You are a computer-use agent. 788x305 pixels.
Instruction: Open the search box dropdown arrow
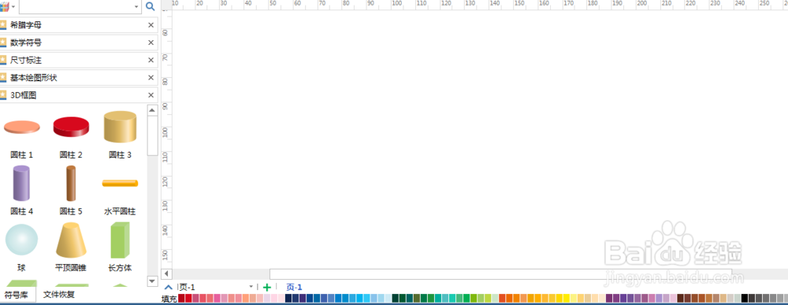coord(136,7)
